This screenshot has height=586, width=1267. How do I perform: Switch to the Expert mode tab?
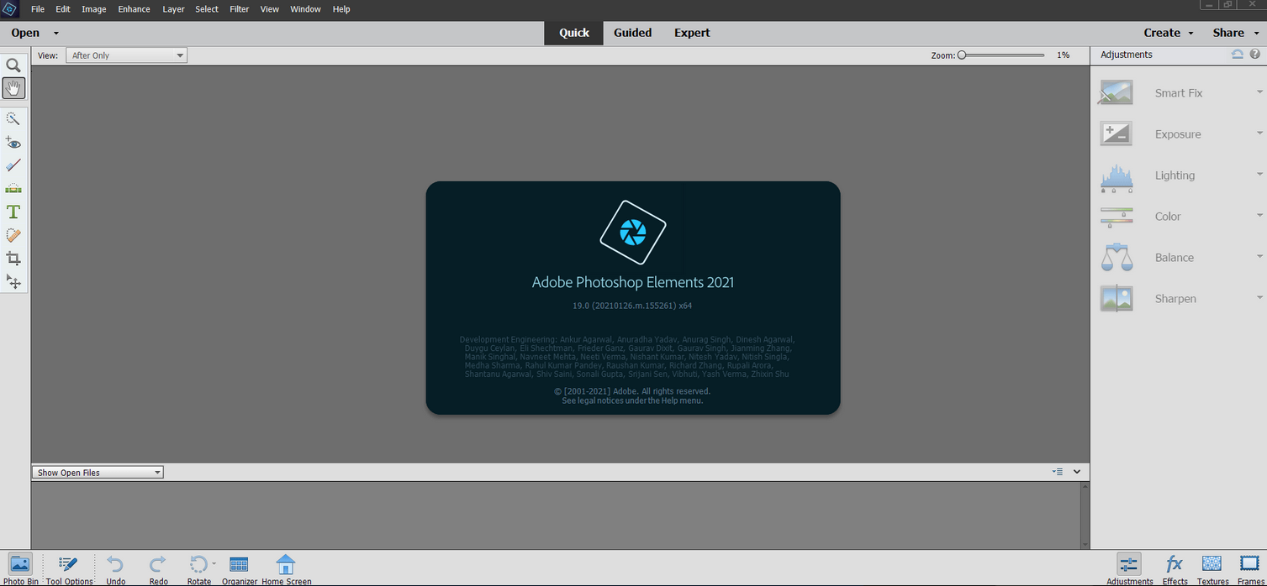coord(692,33)
